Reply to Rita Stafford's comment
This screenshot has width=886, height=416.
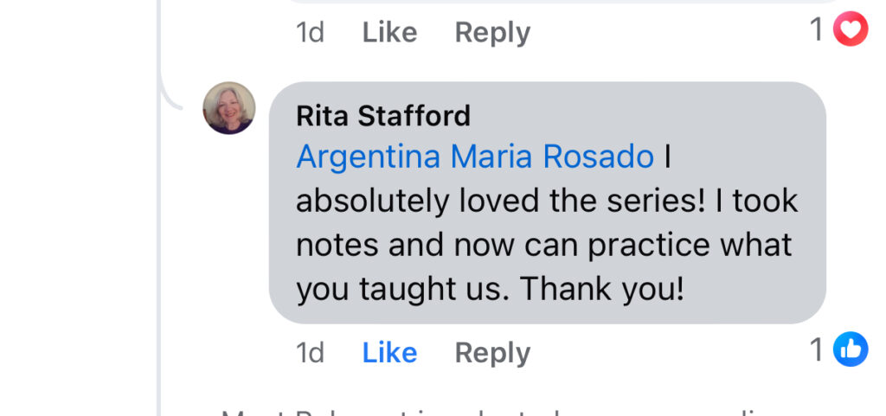tap(492, 353)
